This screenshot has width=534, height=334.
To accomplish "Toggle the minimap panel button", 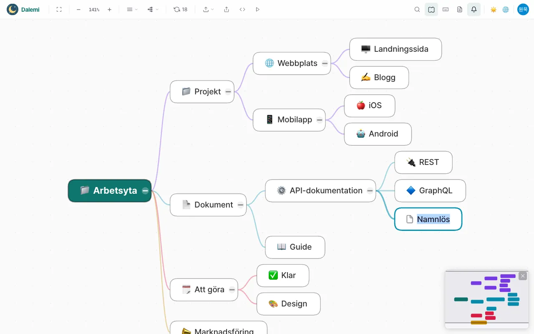I will click(431, 9).
